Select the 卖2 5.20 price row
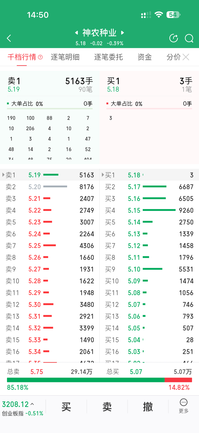This screenshot has height=433, width=199. pyautogui.click(x=50, y=187)
